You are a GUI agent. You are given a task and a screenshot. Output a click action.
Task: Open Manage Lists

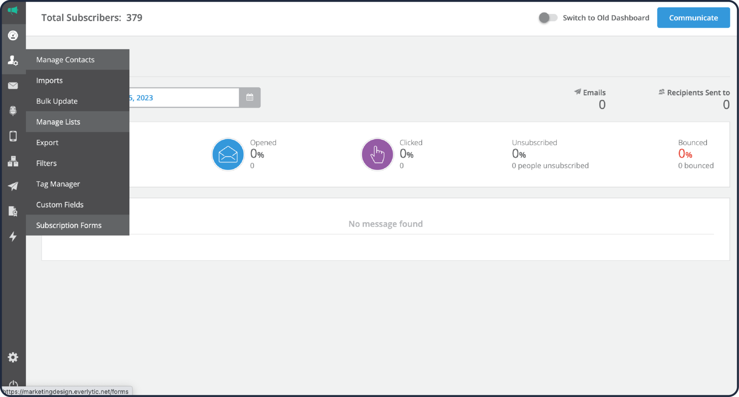pyautogui.click(x=58, y=122)
